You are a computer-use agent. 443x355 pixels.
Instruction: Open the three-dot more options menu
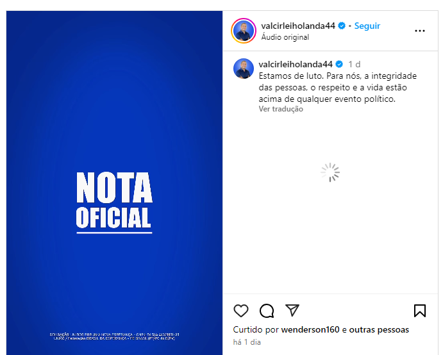[x=420, y=31]
